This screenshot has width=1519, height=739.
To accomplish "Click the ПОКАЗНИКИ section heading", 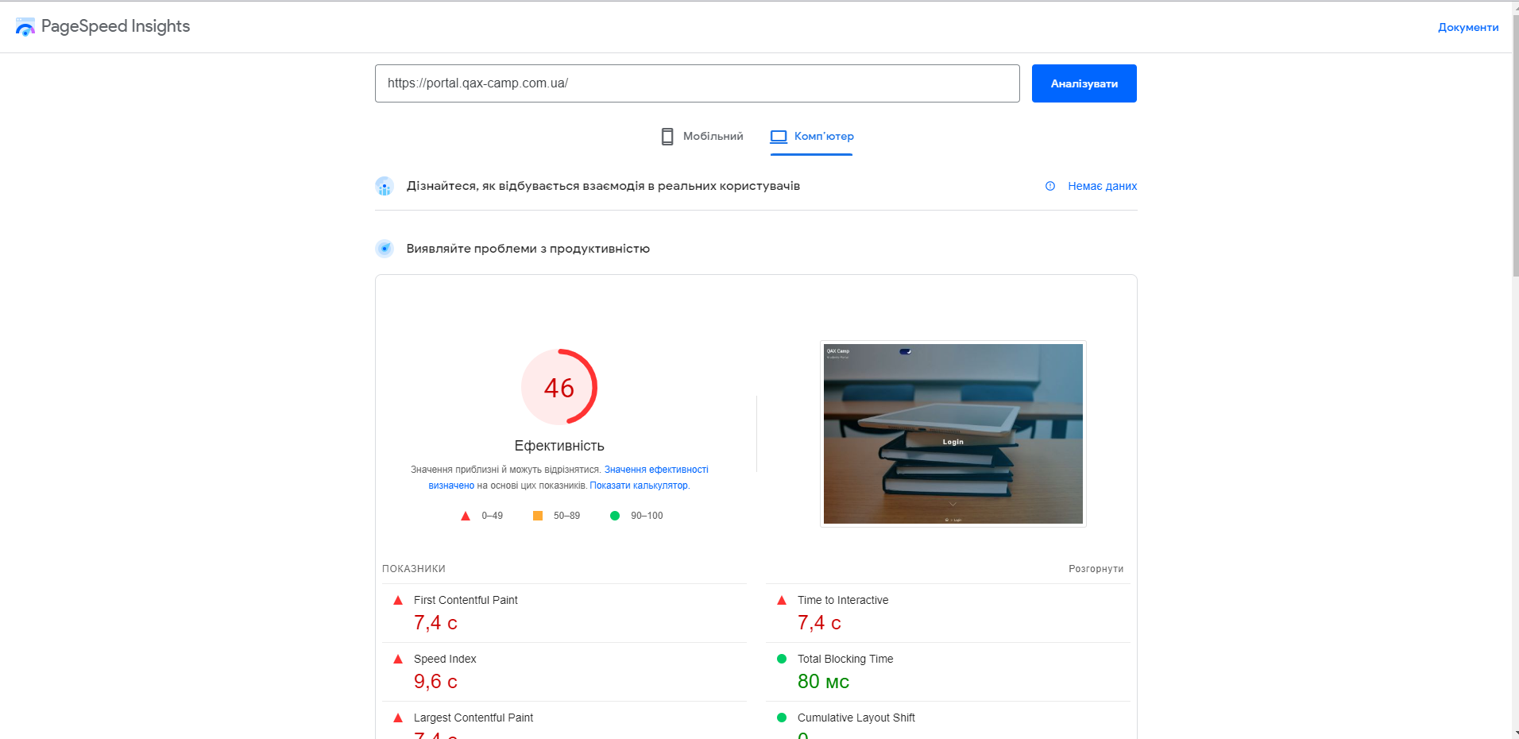I will (x=414, y=569).
